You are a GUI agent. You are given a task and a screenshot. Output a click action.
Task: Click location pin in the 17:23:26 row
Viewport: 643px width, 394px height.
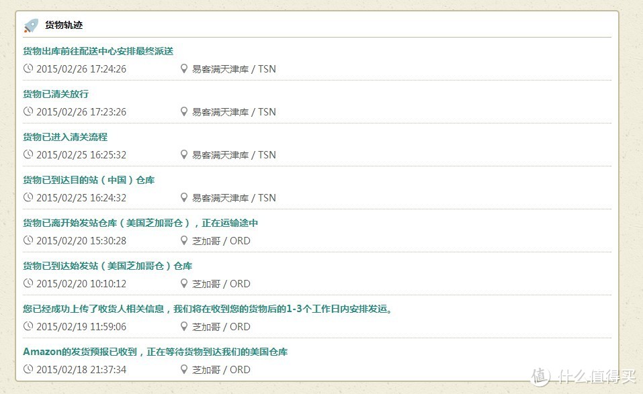pos(184,111)
